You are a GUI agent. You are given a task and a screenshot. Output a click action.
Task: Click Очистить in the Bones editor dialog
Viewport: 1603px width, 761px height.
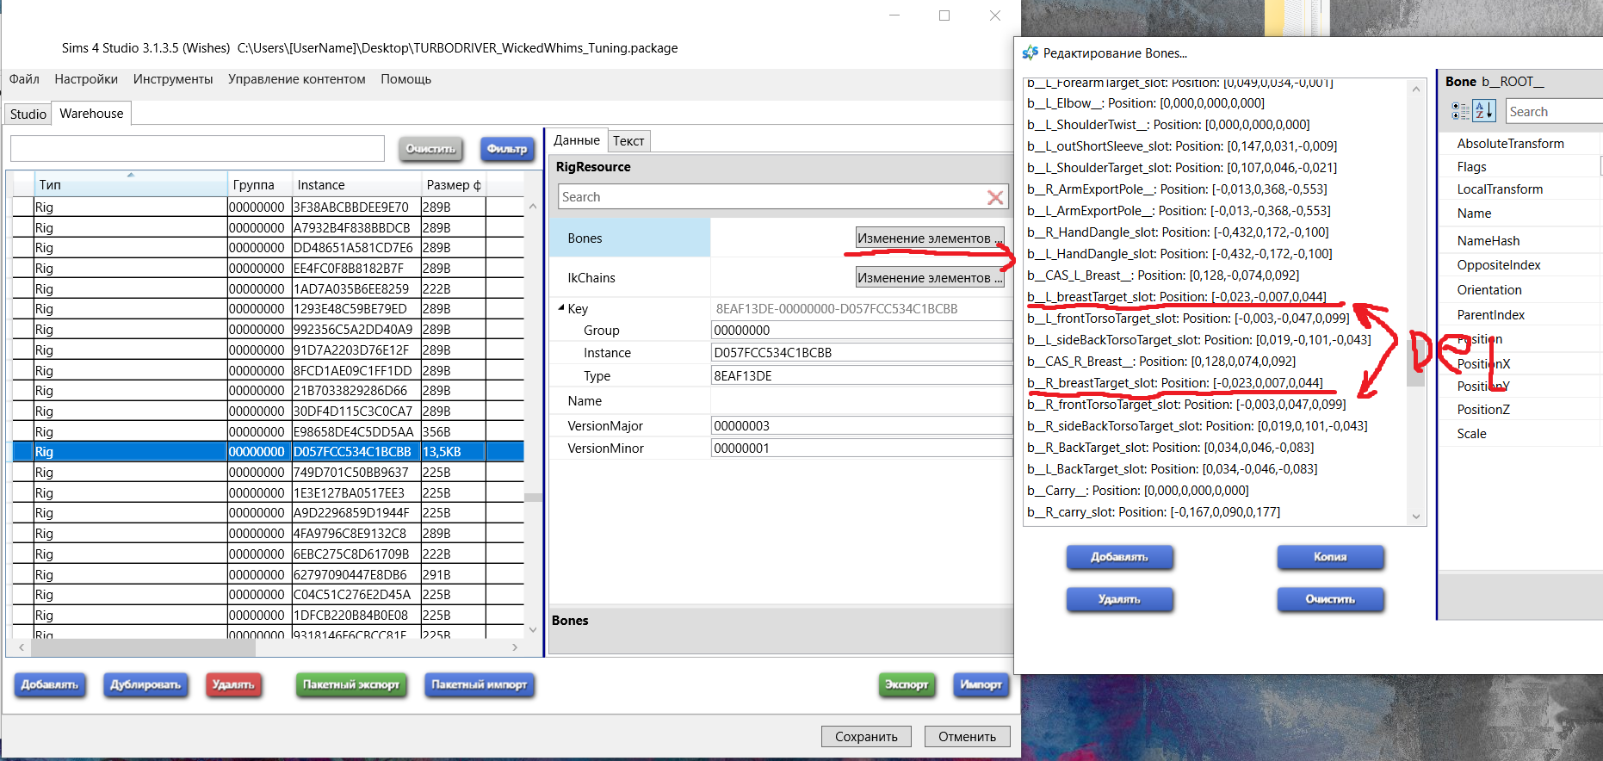tap(1330, 599)
